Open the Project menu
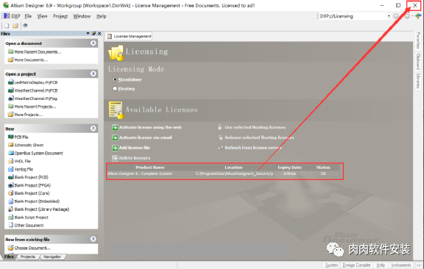 (60, 16)
